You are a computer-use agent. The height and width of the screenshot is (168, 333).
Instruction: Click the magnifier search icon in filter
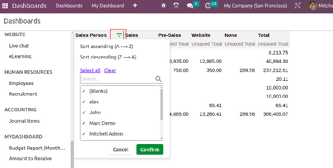[158, 79]
